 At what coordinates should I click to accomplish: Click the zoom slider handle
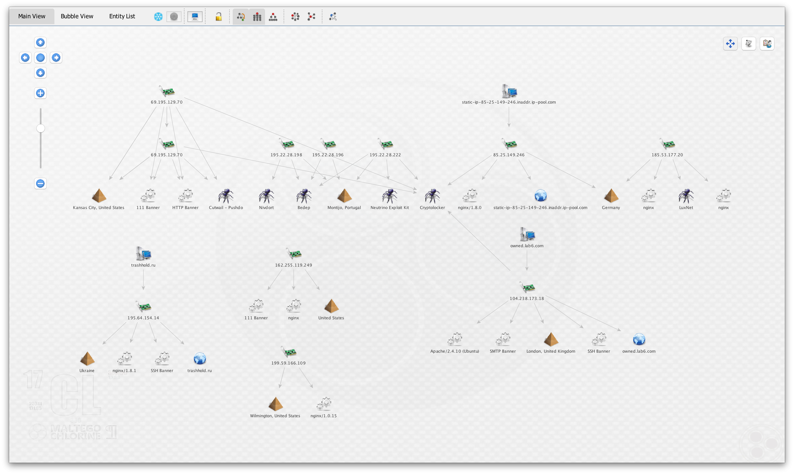pos(41,128)
